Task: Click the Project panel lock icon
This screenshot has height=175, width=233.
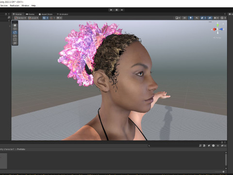Action: [x=222, y=142]
